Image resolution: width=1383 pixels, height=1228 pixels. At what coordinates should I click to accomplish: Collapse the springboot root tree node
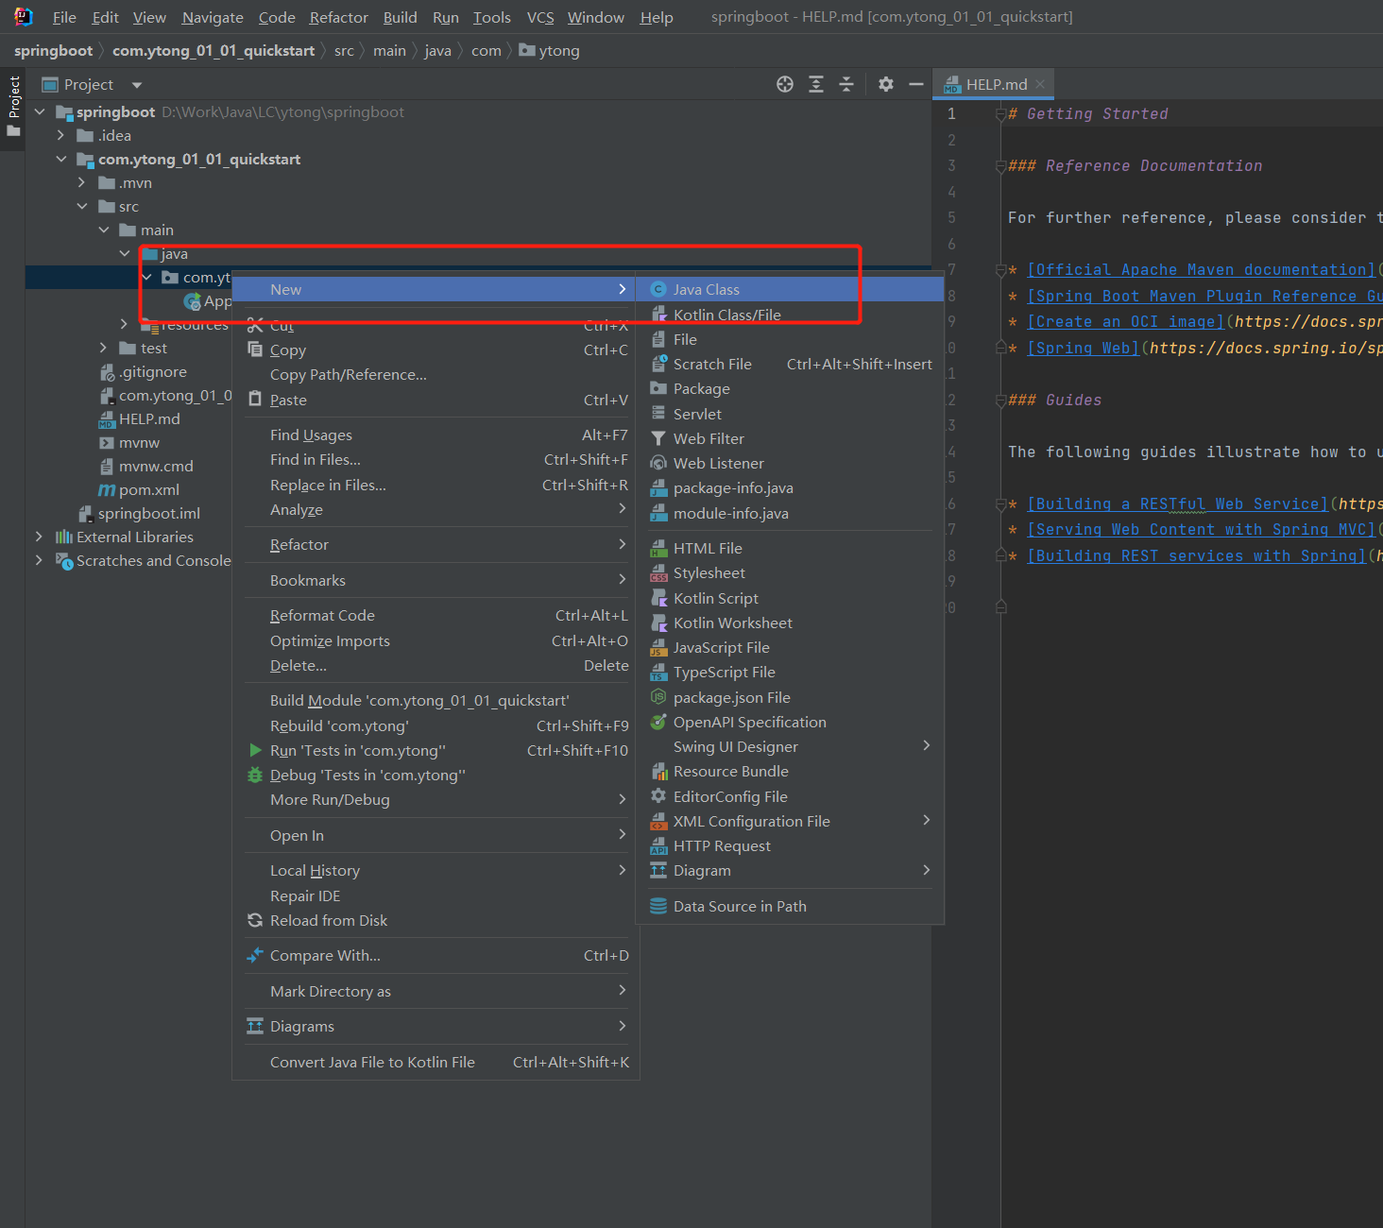(40, 111)
